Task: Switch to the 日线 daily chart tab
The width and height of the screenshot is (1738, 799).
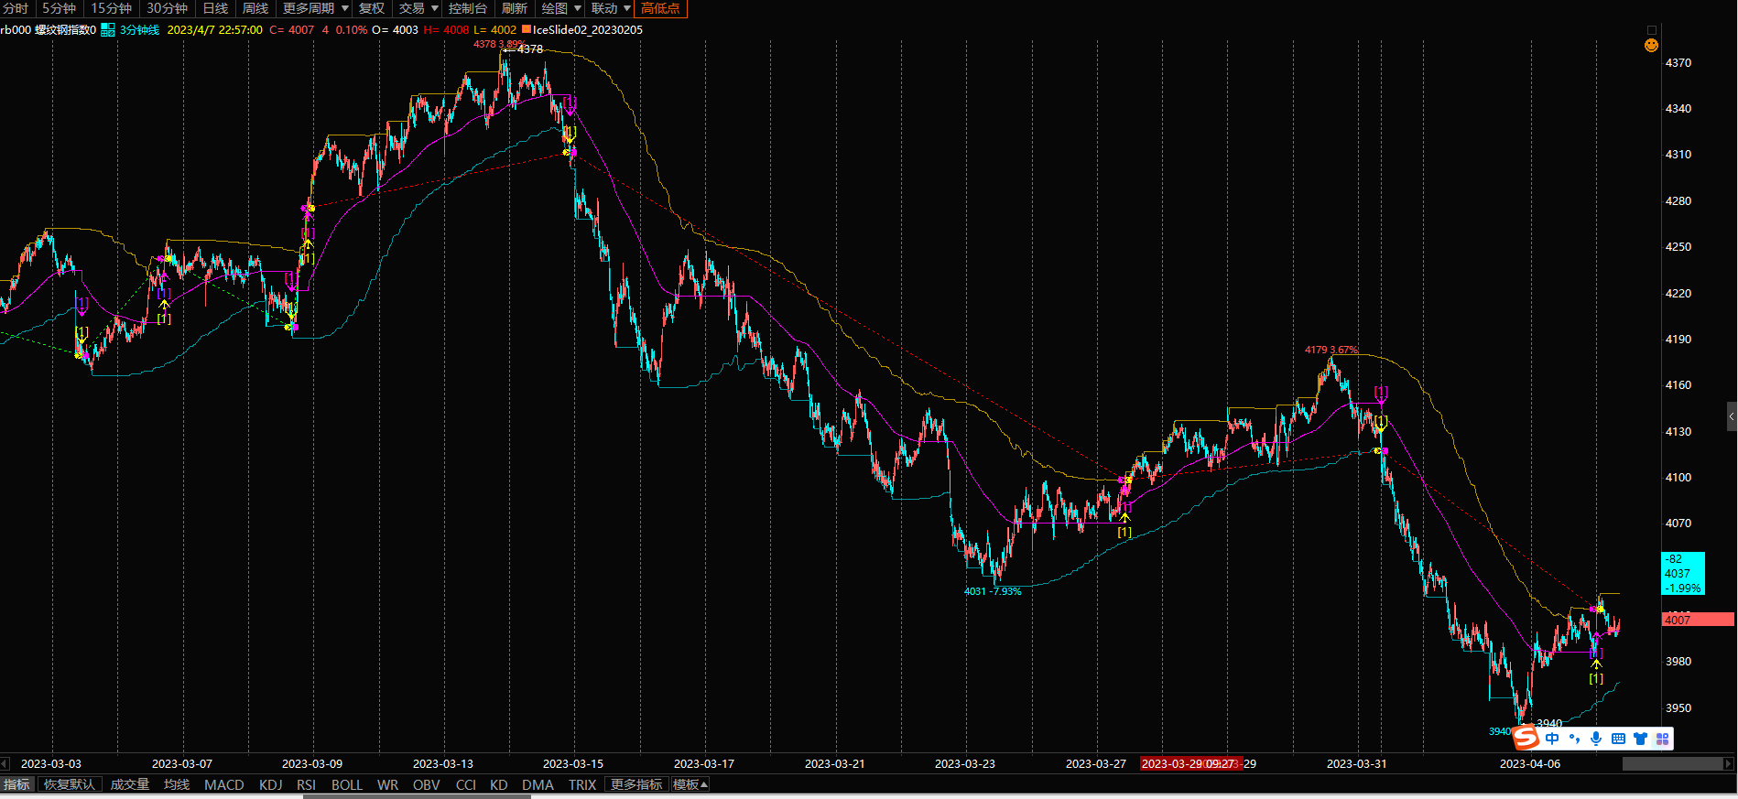Action: tap(215, 8)
